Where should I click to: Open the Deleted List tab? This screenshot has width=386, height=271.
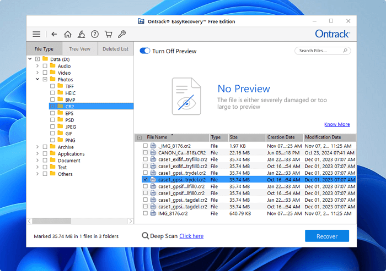click(116, 49)
